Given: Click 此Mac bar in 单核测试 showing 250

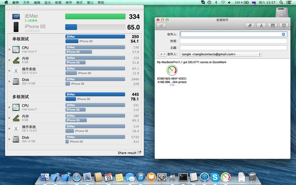Looking at the screenshot, I should tap(95, 36).
